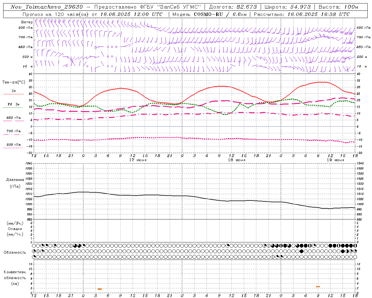Click the solid red 2м legend line
This screenshot has height=298, width=372.
[13, 94]
